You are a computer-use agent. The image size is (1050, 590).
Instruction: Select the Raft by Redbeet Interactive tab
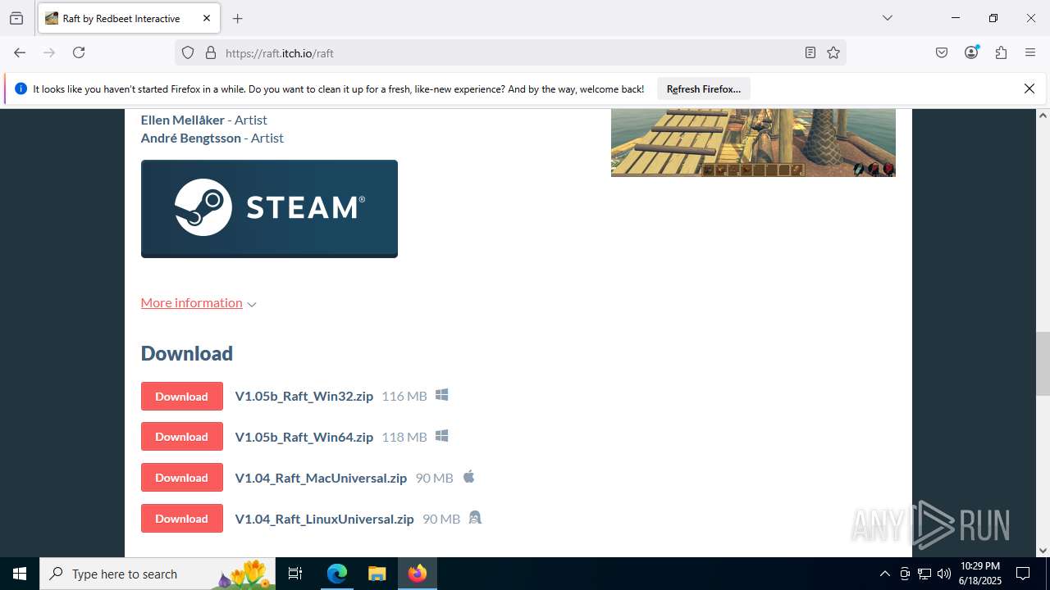[x=129, y=18]
